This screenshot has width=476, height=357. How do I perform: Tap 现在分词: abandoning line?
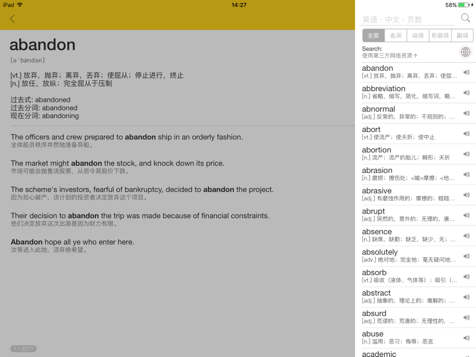click(x=45, y=116)
